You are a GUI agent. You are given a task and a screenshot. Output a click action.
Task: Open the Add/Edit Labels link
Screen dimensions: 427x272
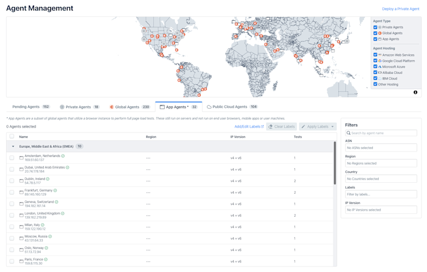(249, 126)
